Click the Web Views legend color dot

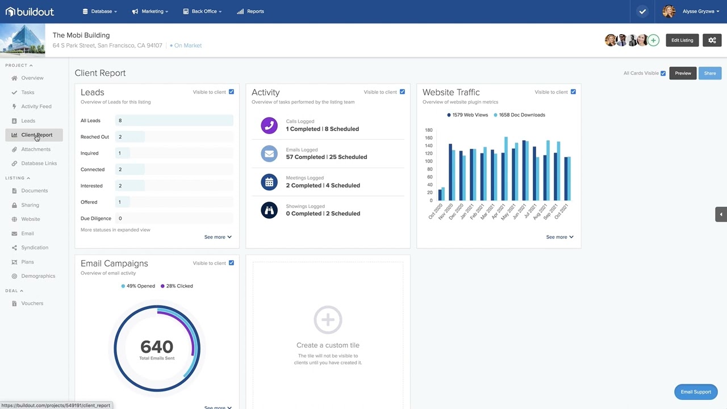click(x=449, y=115)
